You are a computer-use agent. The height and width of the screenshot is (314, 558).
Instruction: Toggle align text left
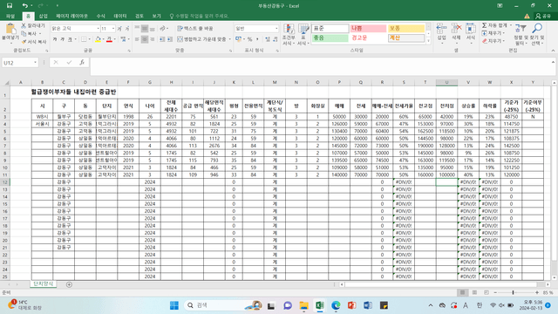137,39
